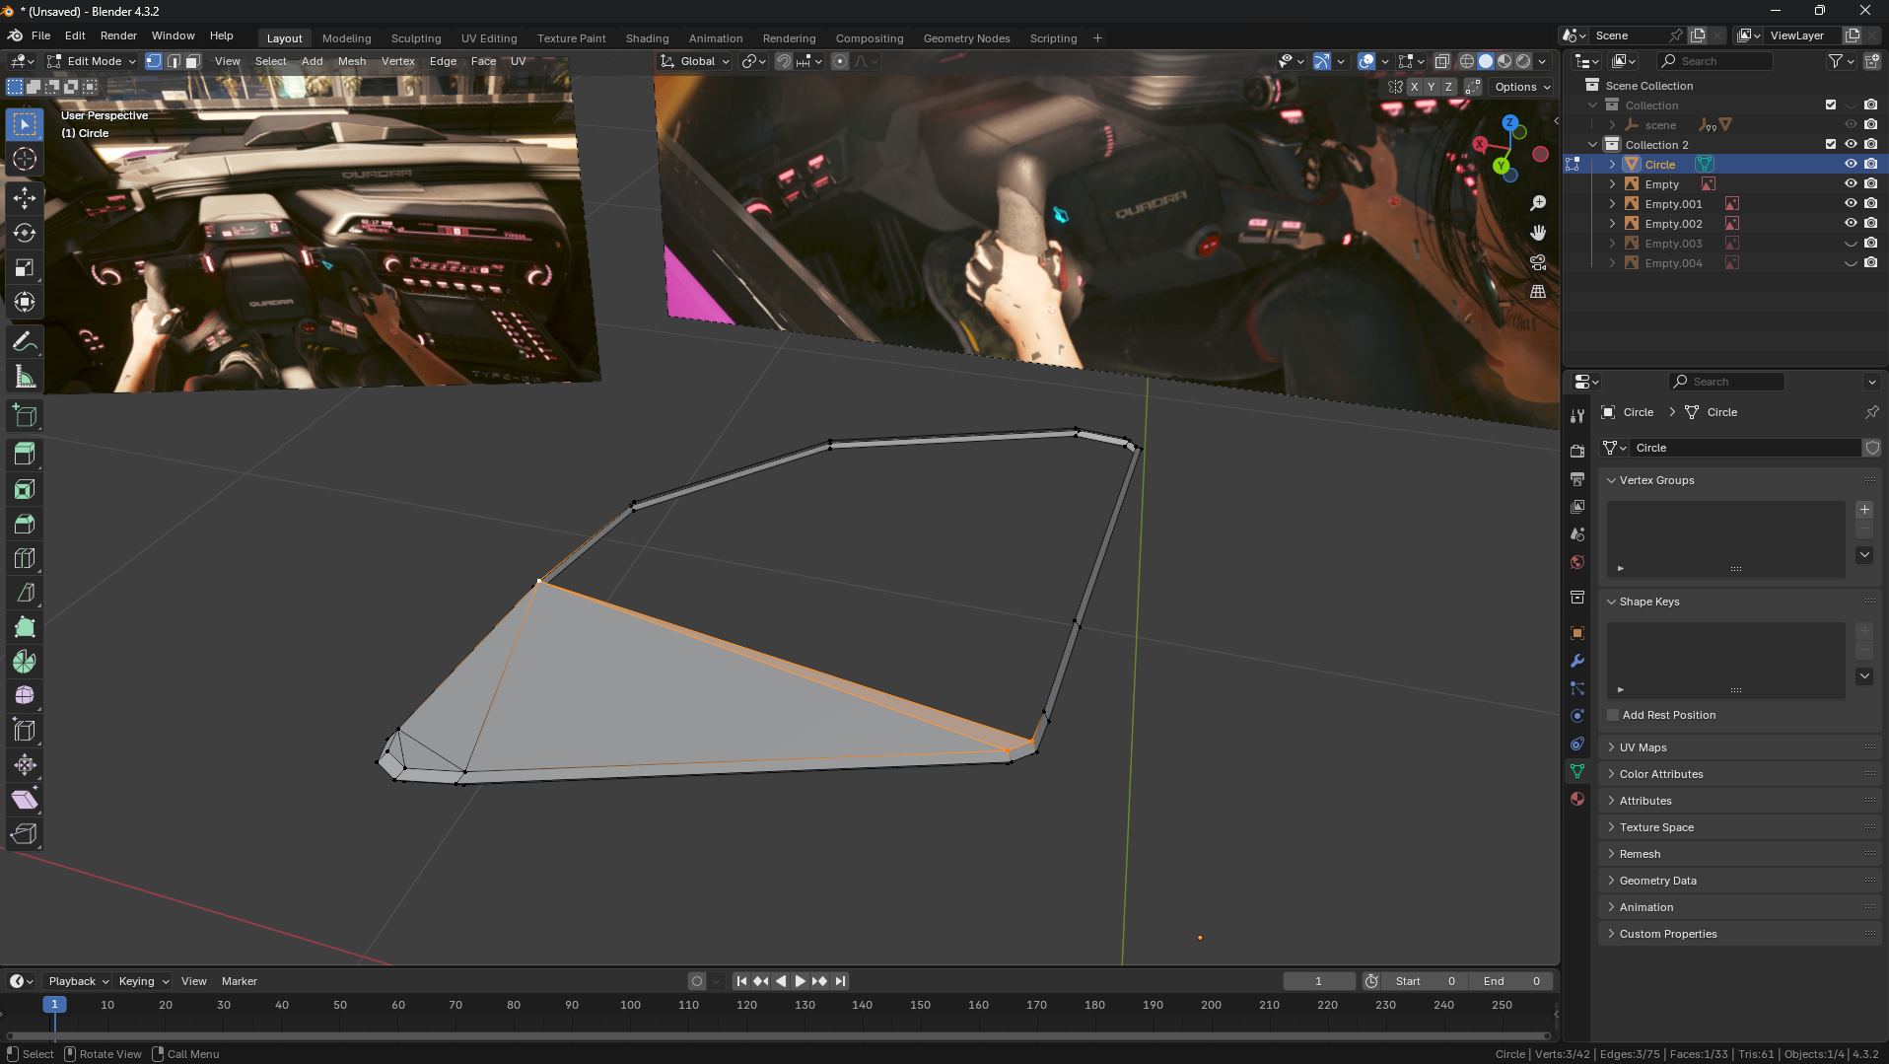Open the Marker menu in timeline
This screenshot has width=1889, height=1064.
pyautogui.click(x=239, y=981)
